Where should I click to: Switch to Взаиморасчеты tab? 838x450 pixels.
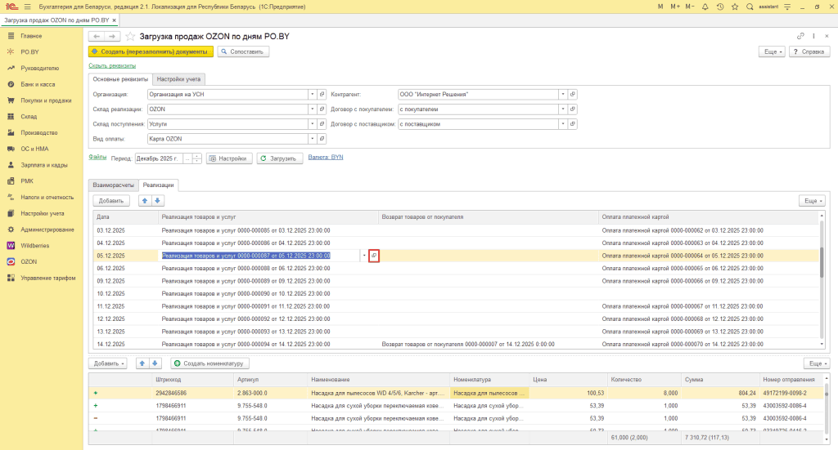113,185
